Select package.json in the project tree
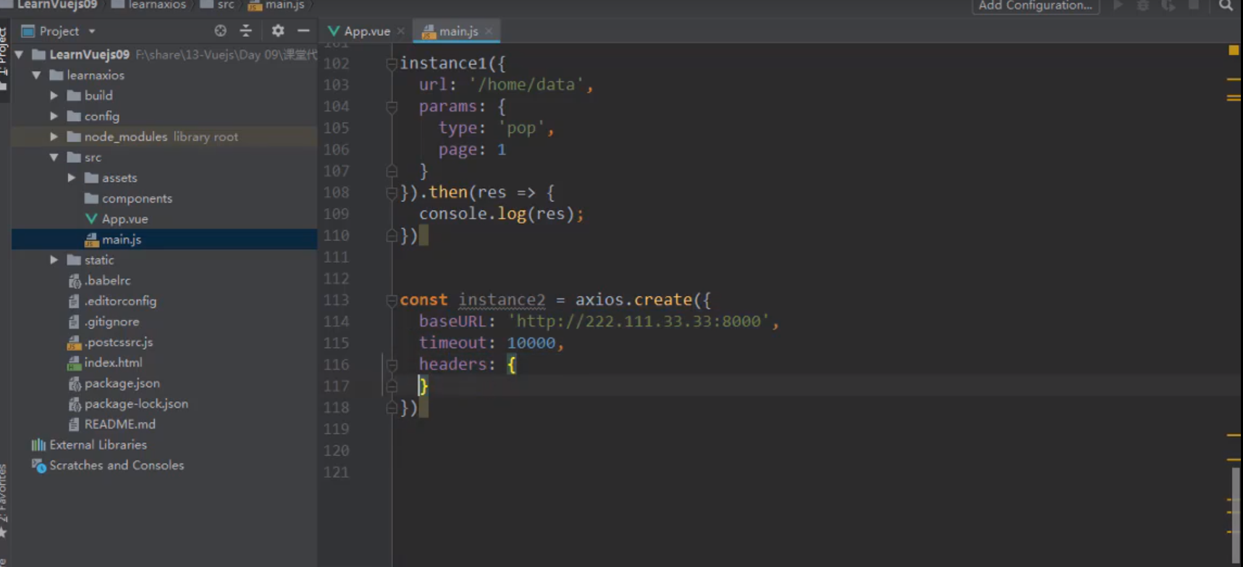Screen dimensions: 1243x567 point(122,383)
